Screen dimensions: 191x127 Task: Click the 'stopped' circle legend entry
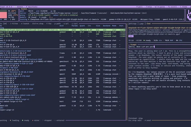47,120
